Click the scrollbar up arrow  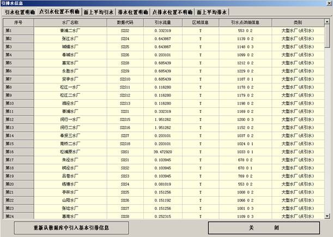(x=328, y=22)
